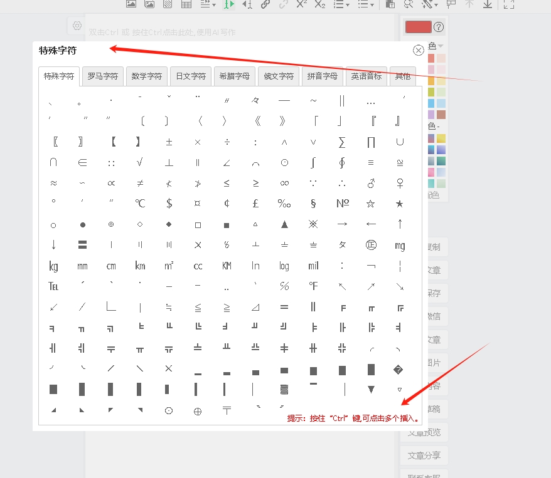
Task: Insert the per mille ‰ symbol
Action: point(284,204)
